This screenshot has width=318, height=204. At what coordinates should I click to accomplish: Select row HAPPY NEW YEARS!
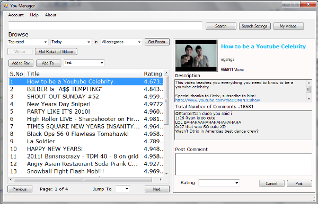(x=86, y=149)
